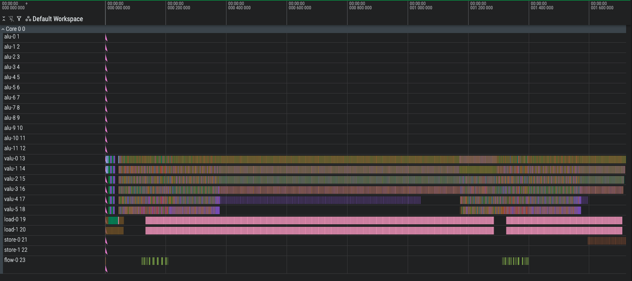
Task: Click the chevron on the Core 0 0 header
Action: coord(4,29)
